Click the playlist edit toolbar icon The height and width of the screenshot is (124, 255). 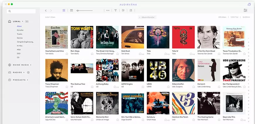(x=123, y=11)
